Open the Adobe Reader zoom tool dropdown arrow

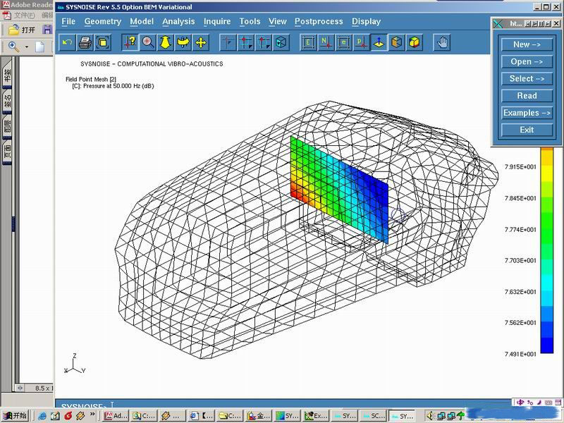pos(27,47)
